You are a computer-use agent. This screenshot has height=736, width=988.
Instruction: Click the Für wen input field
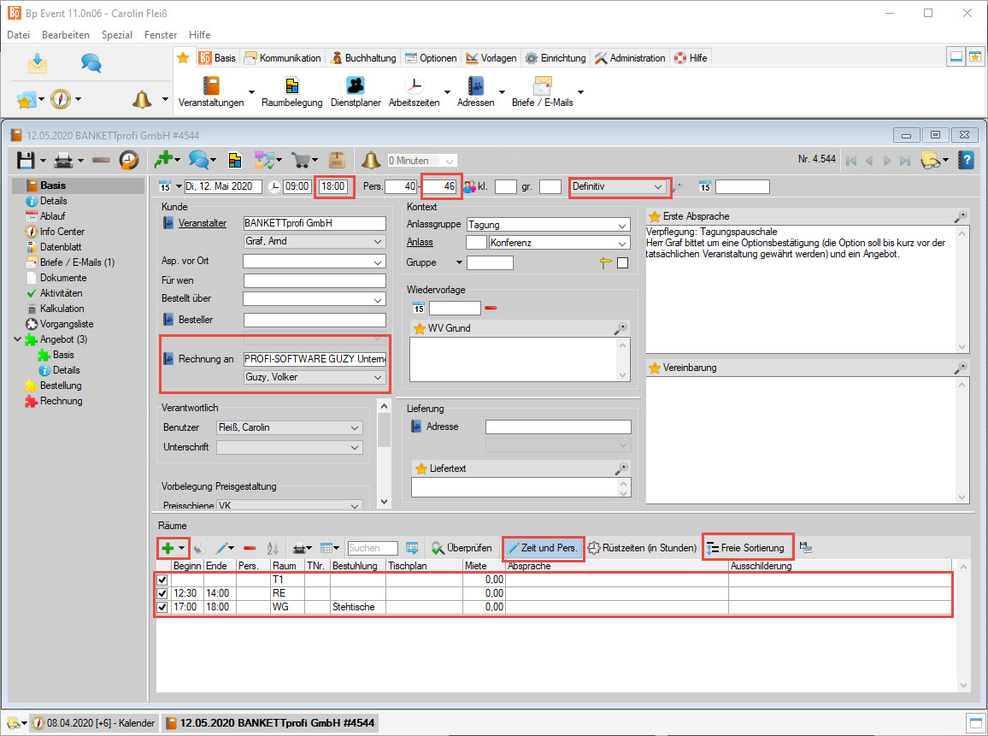tap(315, 280)
